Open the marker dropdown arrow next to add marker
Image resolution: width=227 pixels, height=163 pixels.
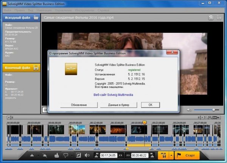(38, 155)
